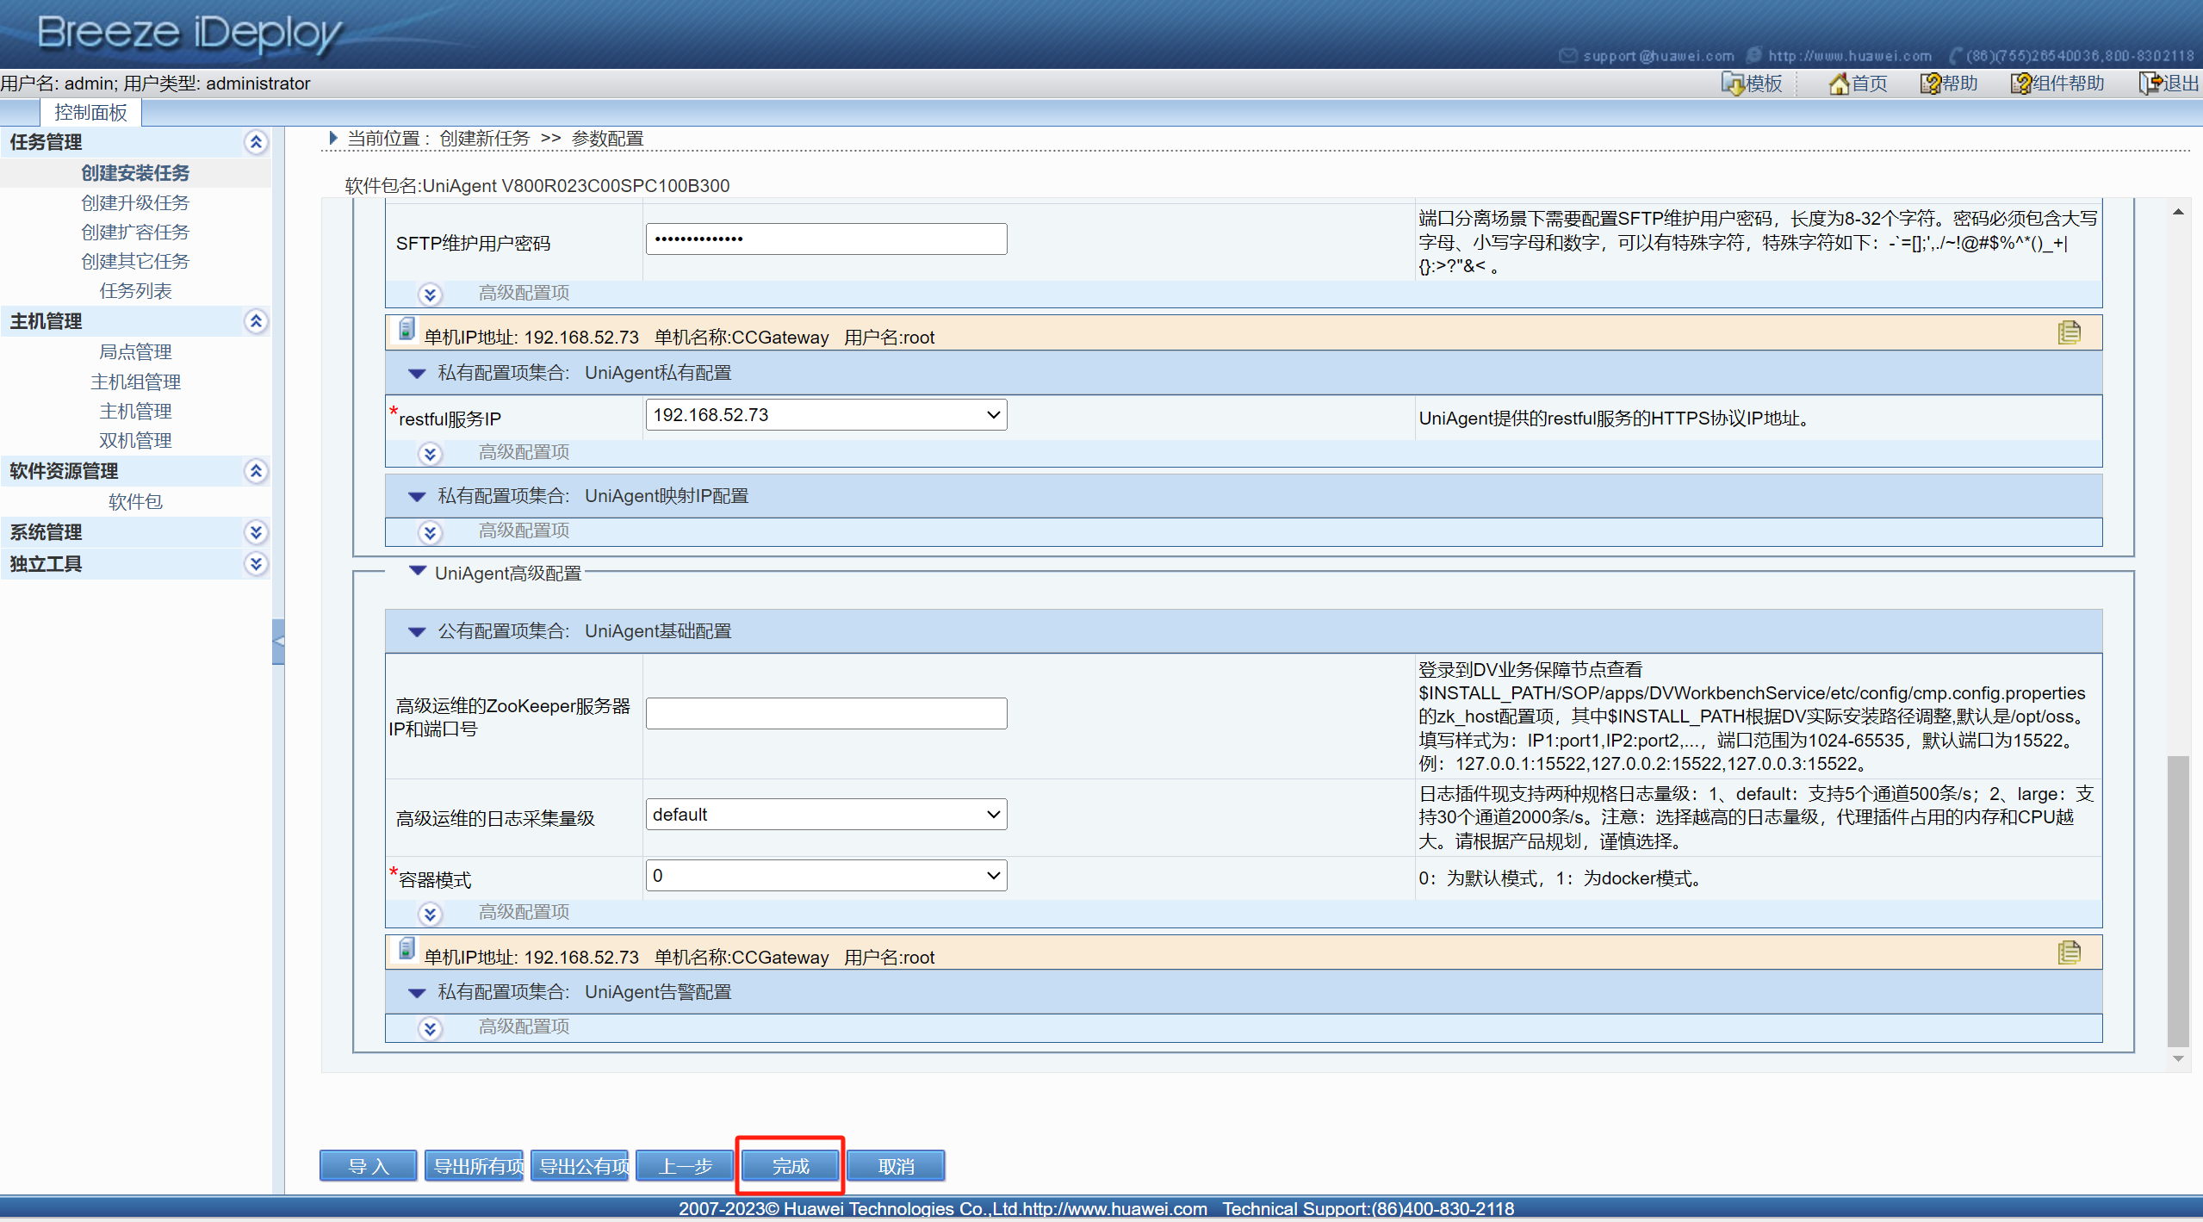Screen dimensions: 2203x1222
Task: Open 创建扩容任务 in sidebar
Action: point(135,232)
